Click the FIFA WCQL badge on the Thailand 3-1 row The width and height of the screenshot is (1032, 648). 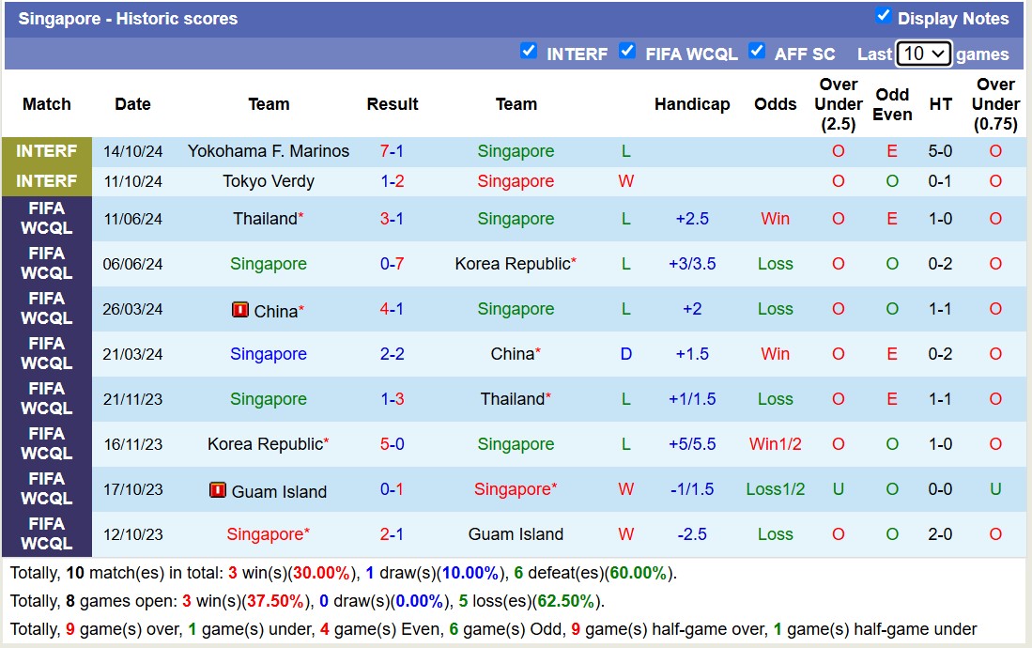pos(46,219)
